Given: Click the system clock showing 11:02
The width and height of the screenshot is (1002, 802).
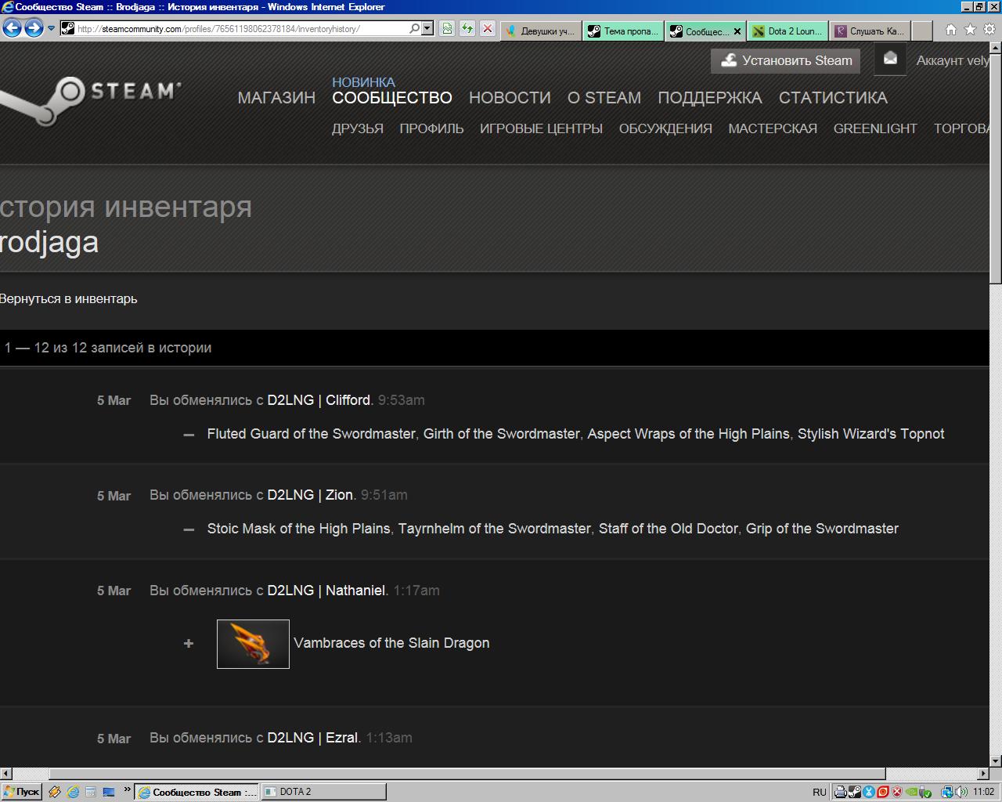Looking at the screenshot, I should coord(983,792).
